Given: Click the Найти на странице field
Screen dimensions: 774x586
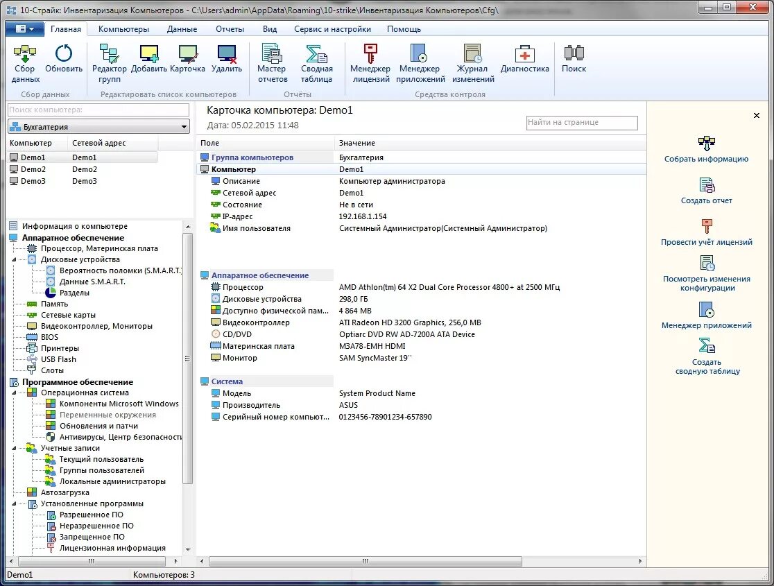Looking at the screenshot, I should point(582,123).
